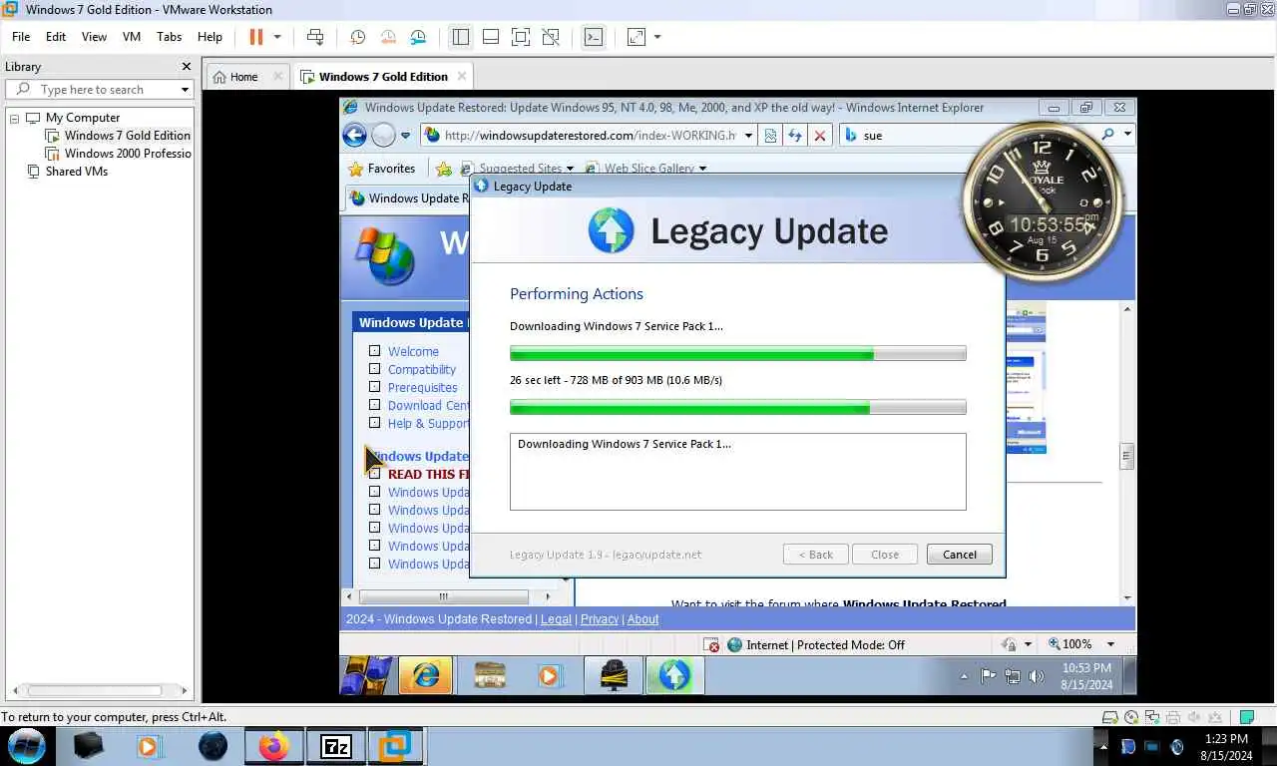Screen dimensions: 1277x766
Task: Click the IE search magnifier icon
Action: [x=1108, y=135]
